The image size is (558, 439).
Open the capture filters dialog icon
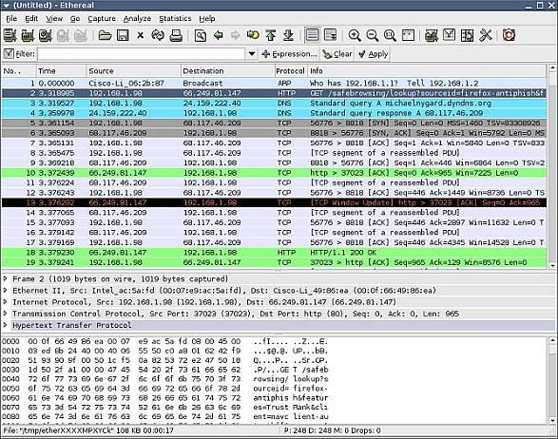[x=432, y=35]
